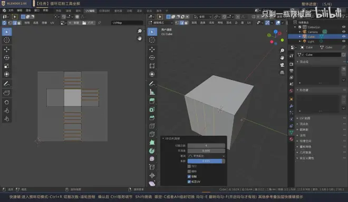The image size is (348, 202).
Task: Click the viewport zoom magnifier icon
Action: tap(282, 50)
